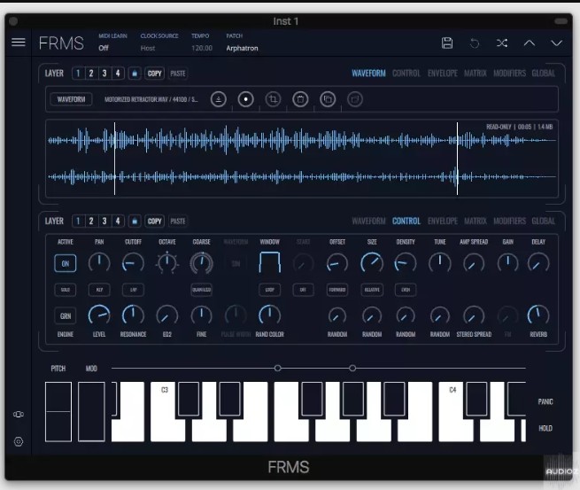
Task: Open the GRN engine selector
Action: coord(66,316)
